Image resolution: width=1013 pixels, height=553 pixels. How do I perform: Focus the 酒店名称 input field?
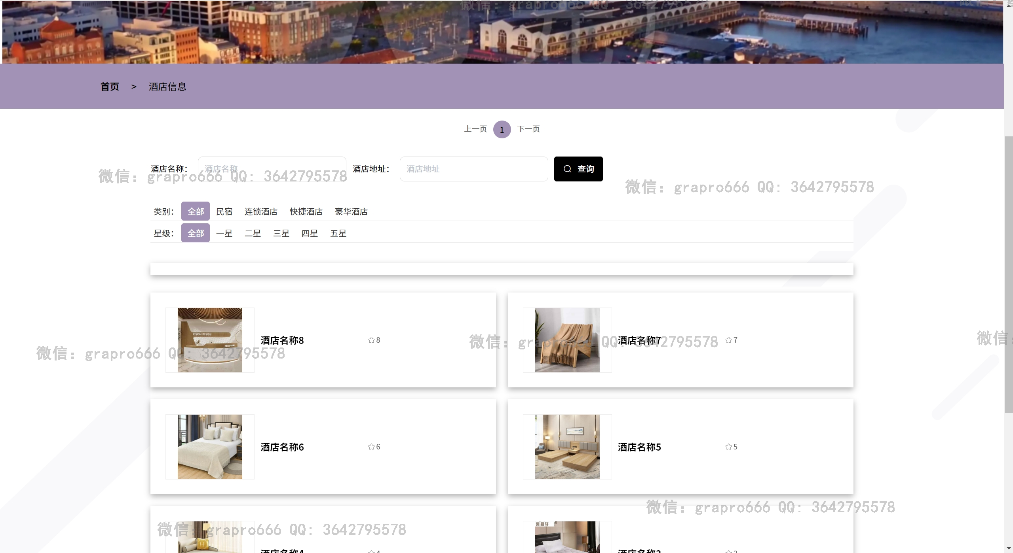(272, 169)
